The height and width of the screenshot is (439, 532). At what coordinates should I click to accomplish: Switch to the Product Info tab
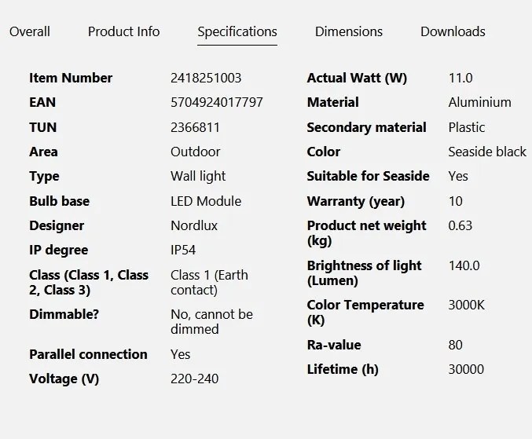click(124, 31)
